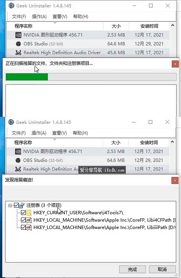Click sort chevron above 程序名称 in lower window
Image resolution: width=181 pixels, height=278 pixels.
click(x=55, y=139)
